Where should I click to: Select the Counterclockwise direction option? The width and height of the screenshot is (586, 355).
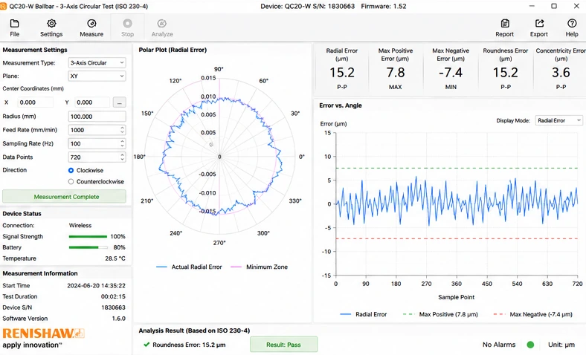coord(71,182)
